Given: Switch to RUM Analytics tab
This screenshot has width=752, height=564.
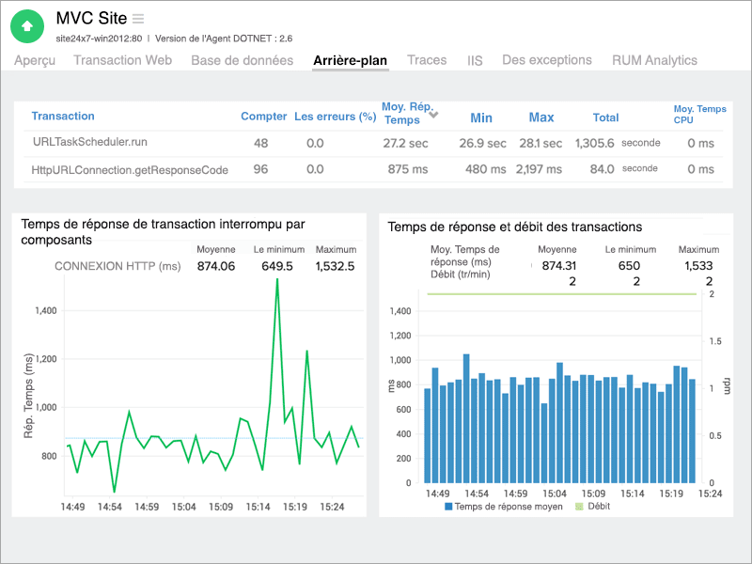Looking at the screenshot, I should pyautogui.click(x=654, y=60).
